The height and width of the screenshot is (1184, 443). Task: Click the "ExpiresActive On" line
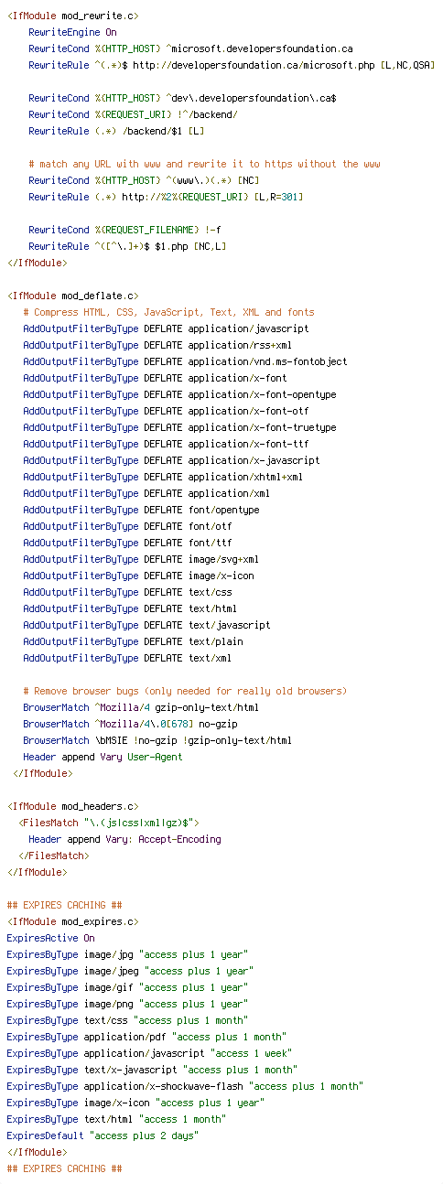pyautogui.click(x=50, y=938)
